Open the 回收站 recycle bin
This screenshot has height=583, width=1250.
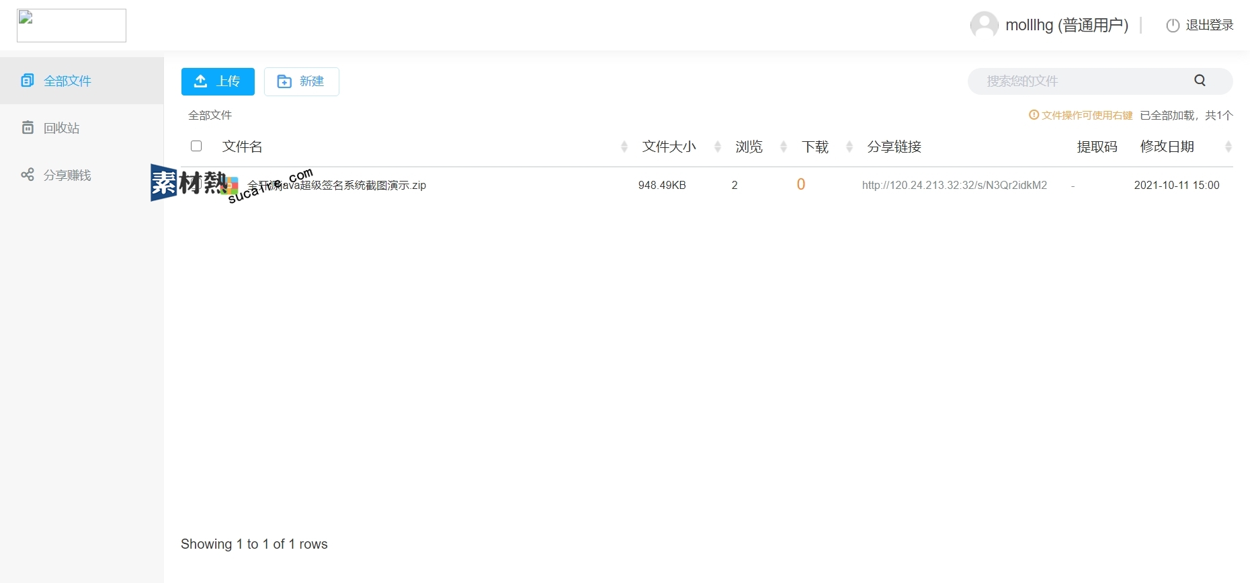point(61,128)
